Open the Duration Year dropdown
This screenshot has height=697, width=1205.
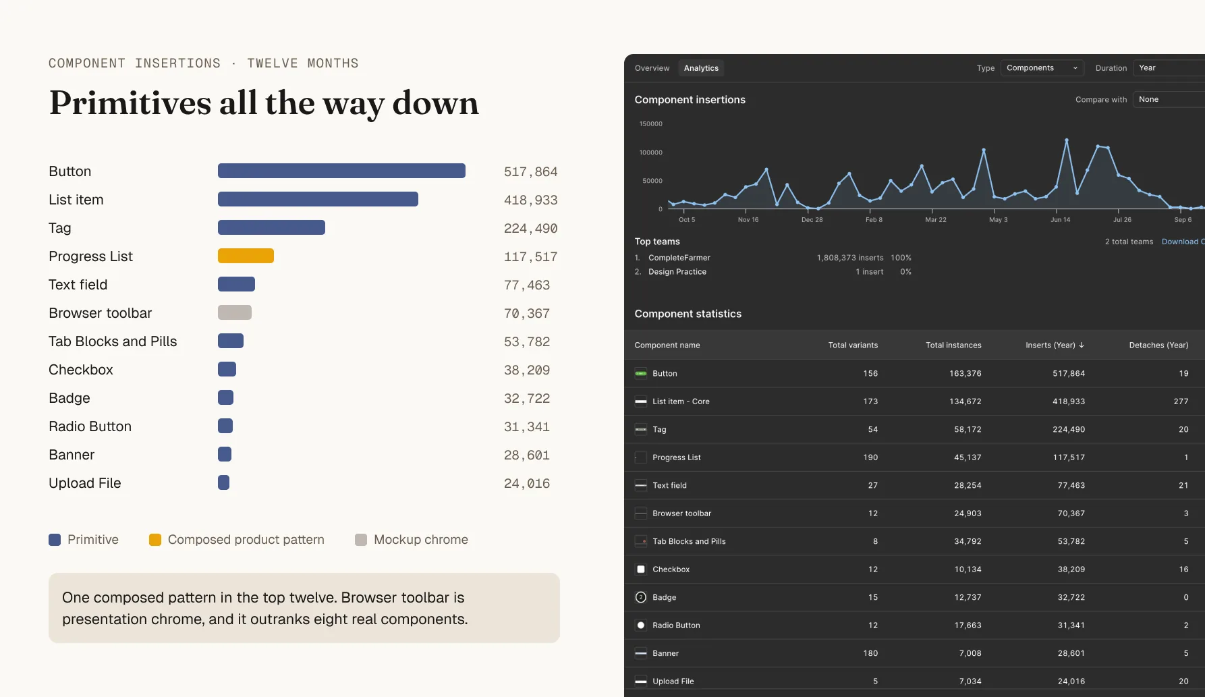click(1169, 68)
